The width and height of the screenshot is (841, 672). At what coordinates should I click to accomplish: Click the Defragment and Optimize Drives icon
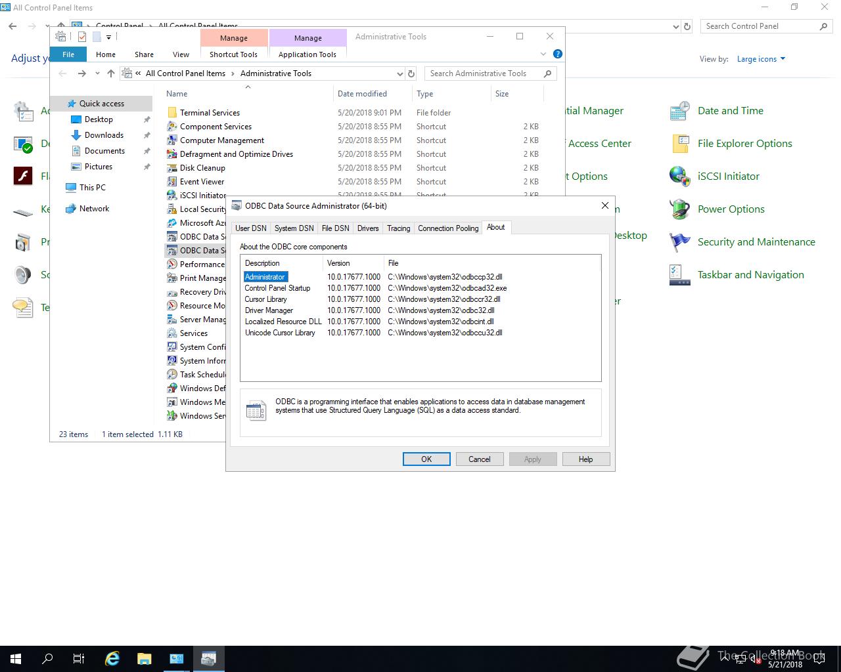point(172,154)
